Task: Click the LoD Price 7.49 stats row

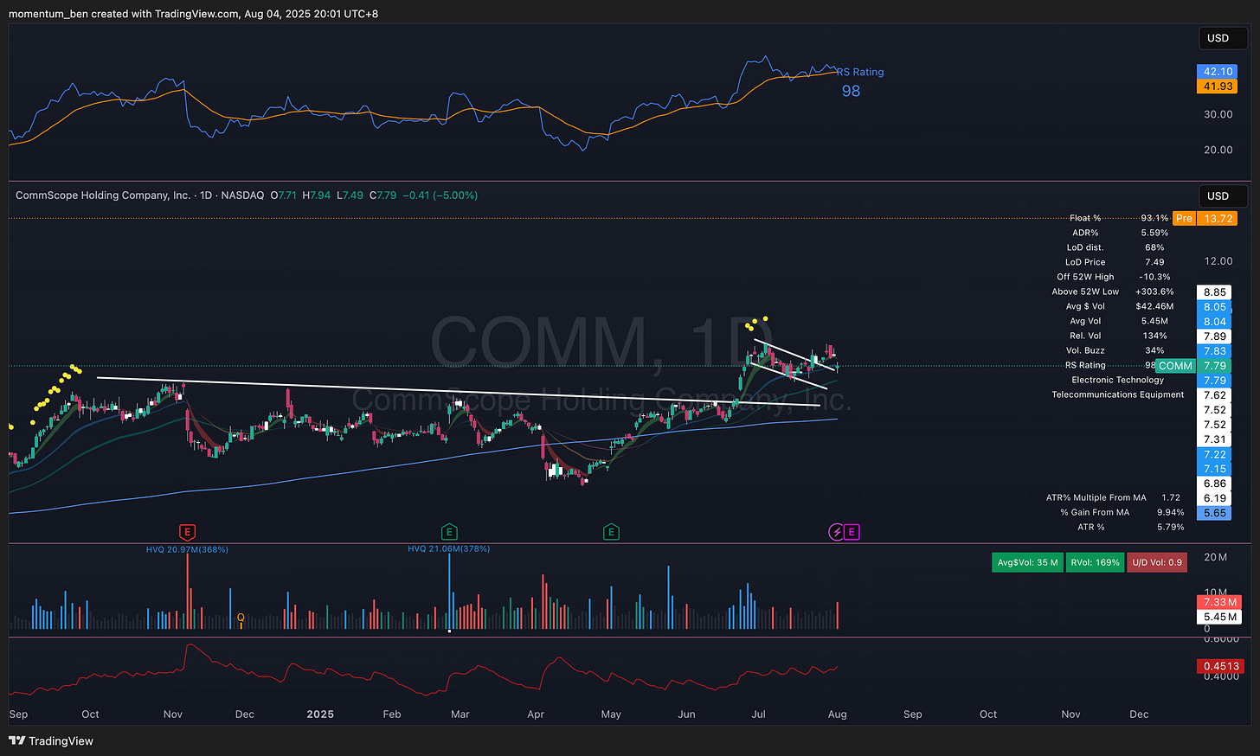Action: point(1115,262)
